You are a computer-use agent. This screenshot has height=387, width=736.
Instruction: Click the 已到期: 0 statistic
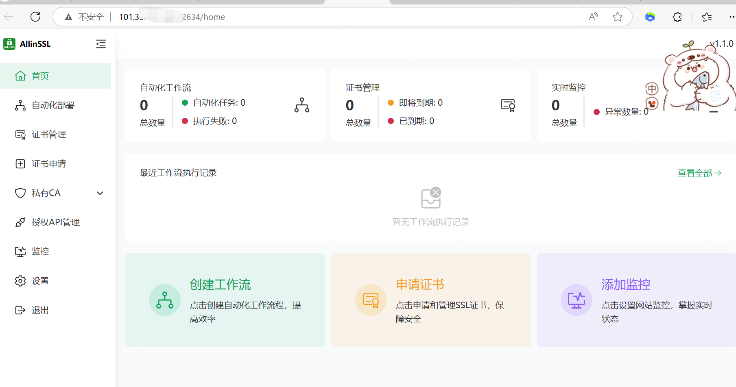pyautogui.click(x=411, y=121)
